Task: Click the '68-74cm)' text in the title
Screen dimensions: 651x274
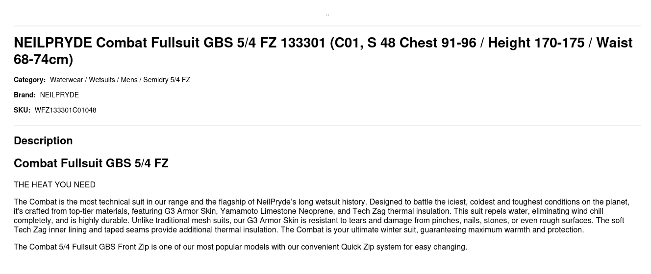Action: (x=43, y=60)
